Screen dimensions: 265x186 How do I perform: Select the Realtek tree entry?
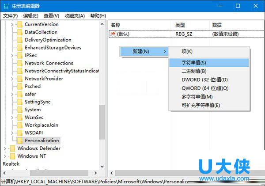tap(11, 163)
